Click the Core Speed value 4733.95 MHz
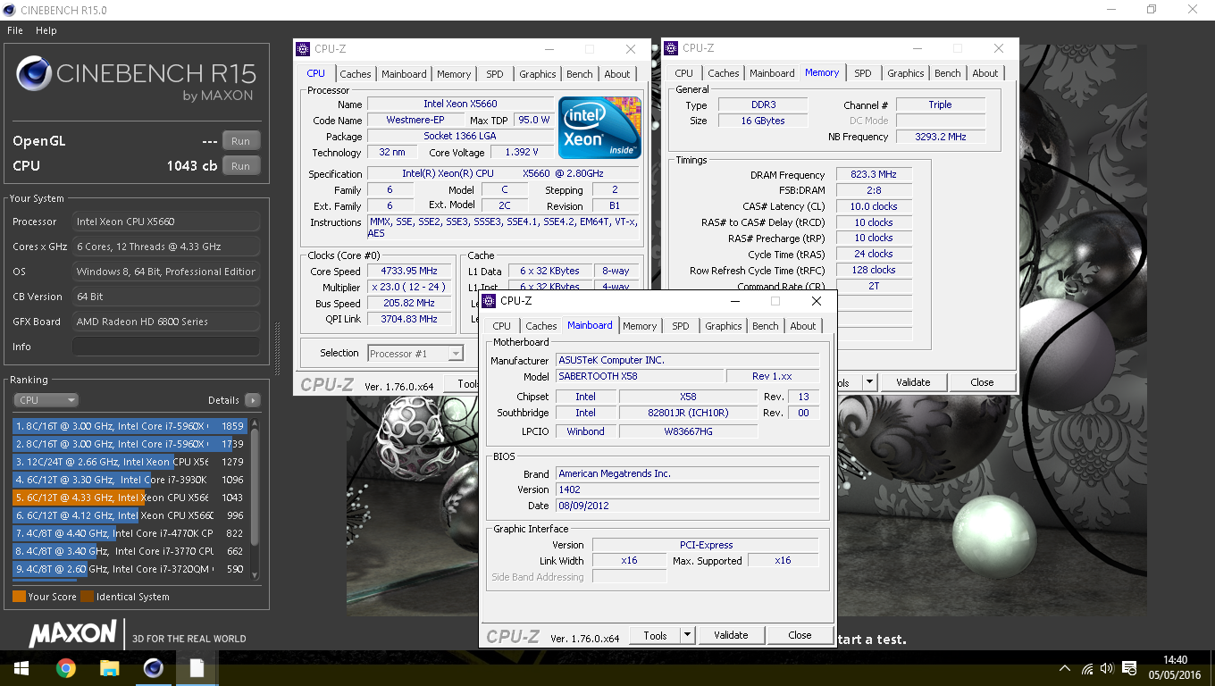This screenshot has height=686, width=1215. point(411,272)
